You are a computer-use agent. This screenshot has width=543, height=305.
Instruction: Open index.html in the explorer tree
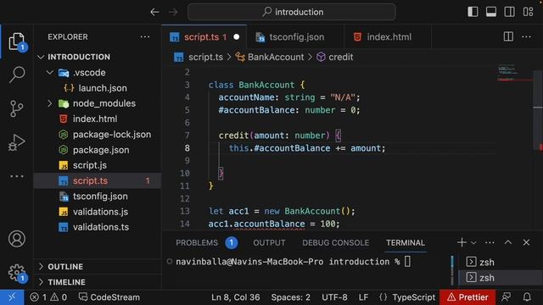(98, 119)
